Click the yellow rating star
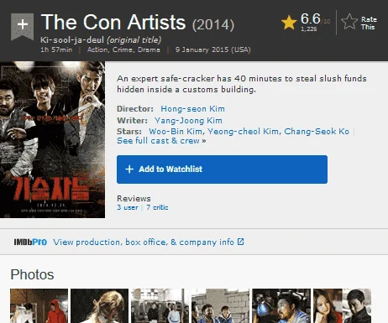Viewport: 388px width, 323px height. click(289, 23)
